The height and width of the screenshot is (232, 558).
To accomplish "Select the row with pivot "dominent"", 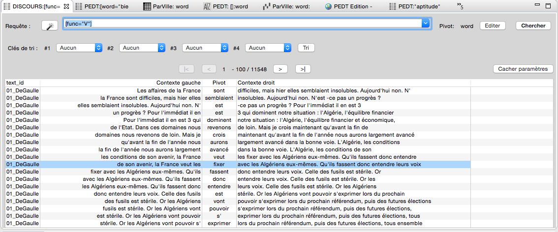I will [238, 120].
